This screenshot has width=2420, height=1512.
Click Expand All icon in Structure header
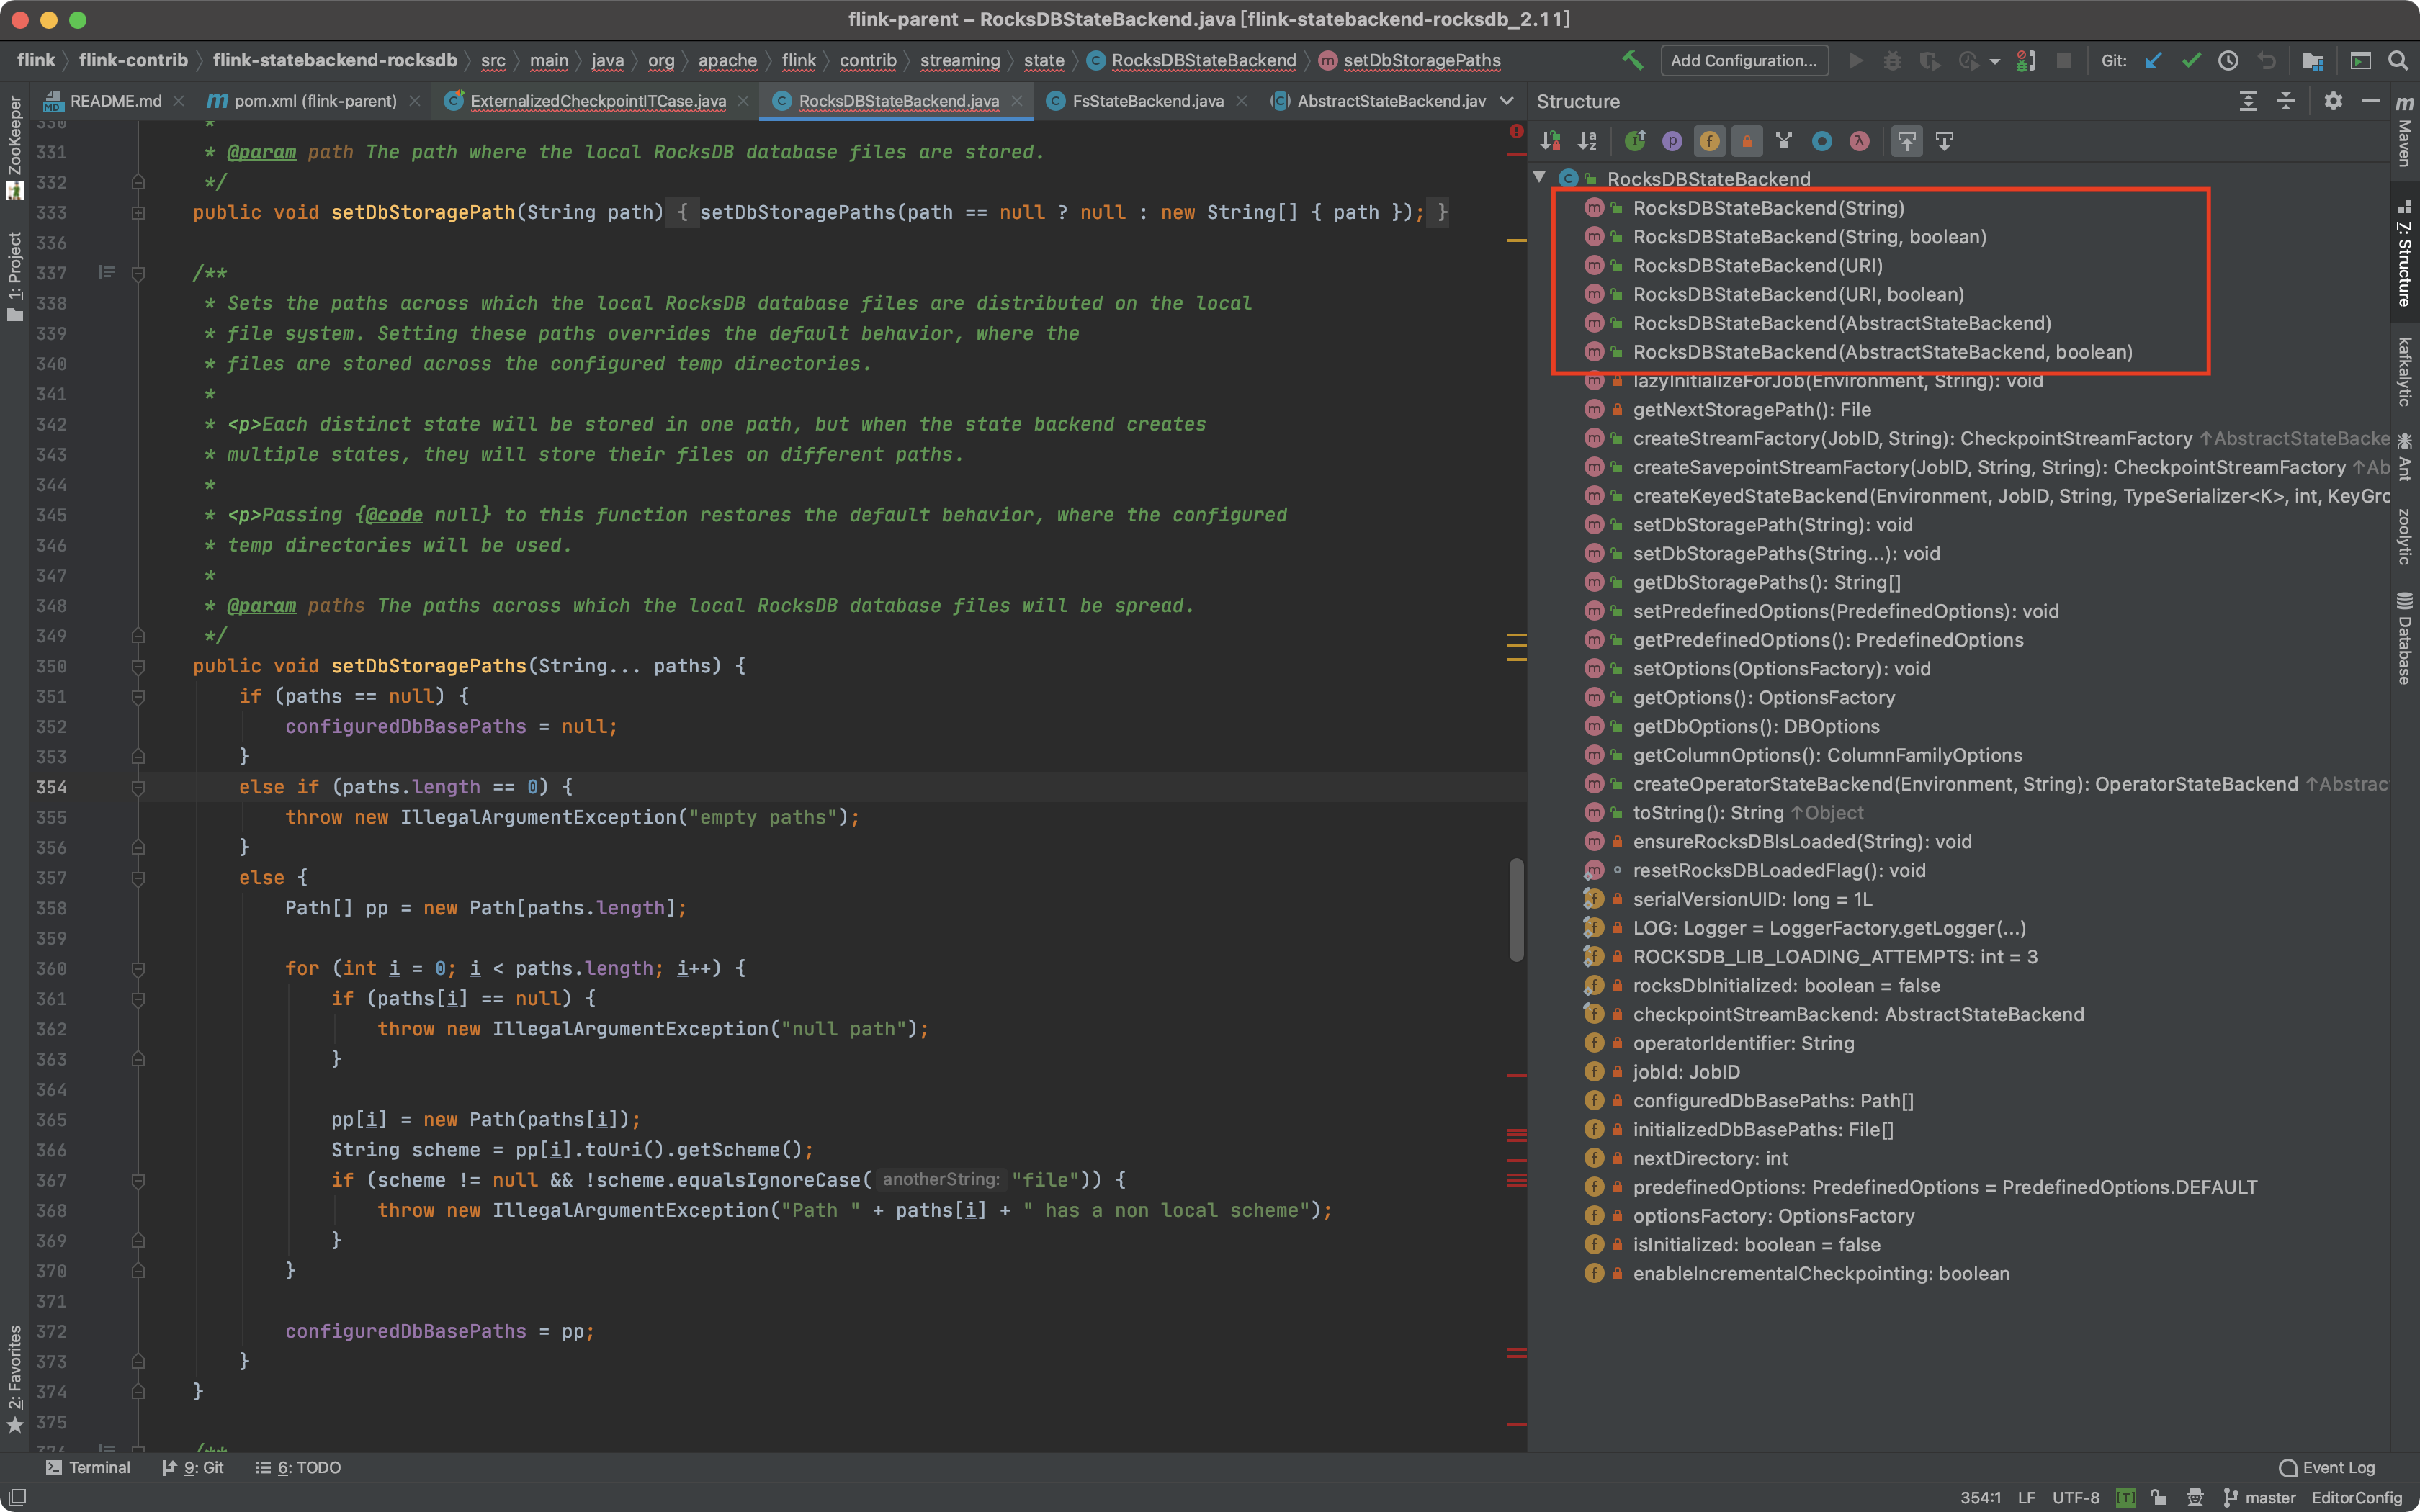pyautogui.click(x=2248, y=101)
